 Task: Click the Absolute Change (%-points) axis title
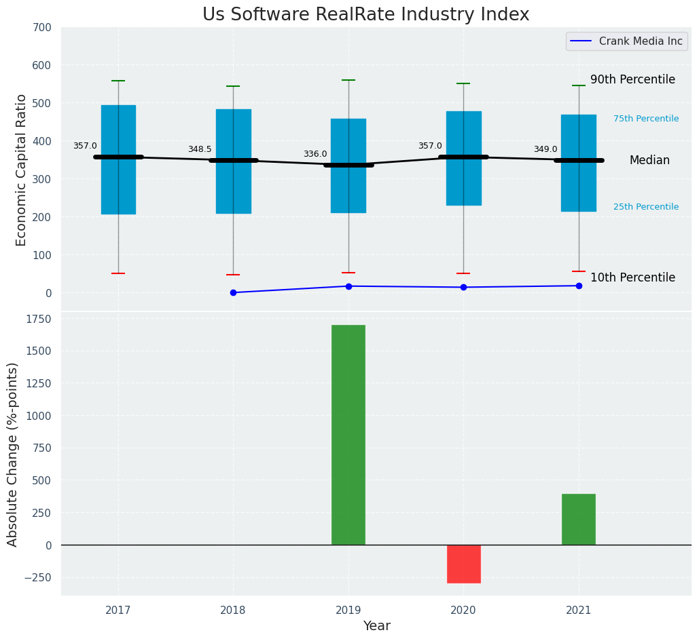point(13,454)
